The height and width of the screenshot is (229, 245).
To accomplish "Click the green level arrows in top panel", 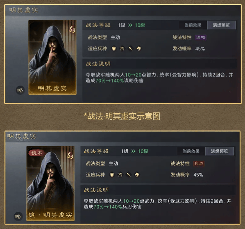I will (x=130, y=25).
